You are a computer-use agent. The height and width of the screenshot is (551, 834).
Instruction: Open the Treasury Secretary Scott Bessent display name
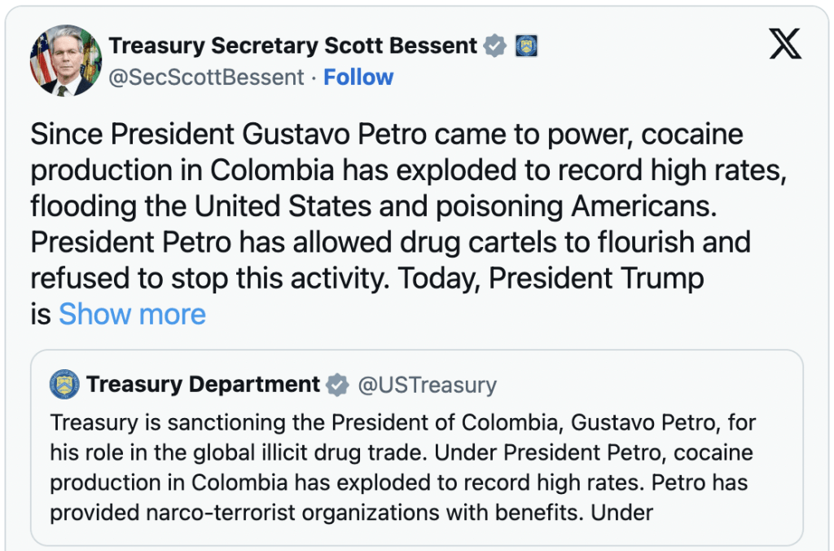(293, 46)
